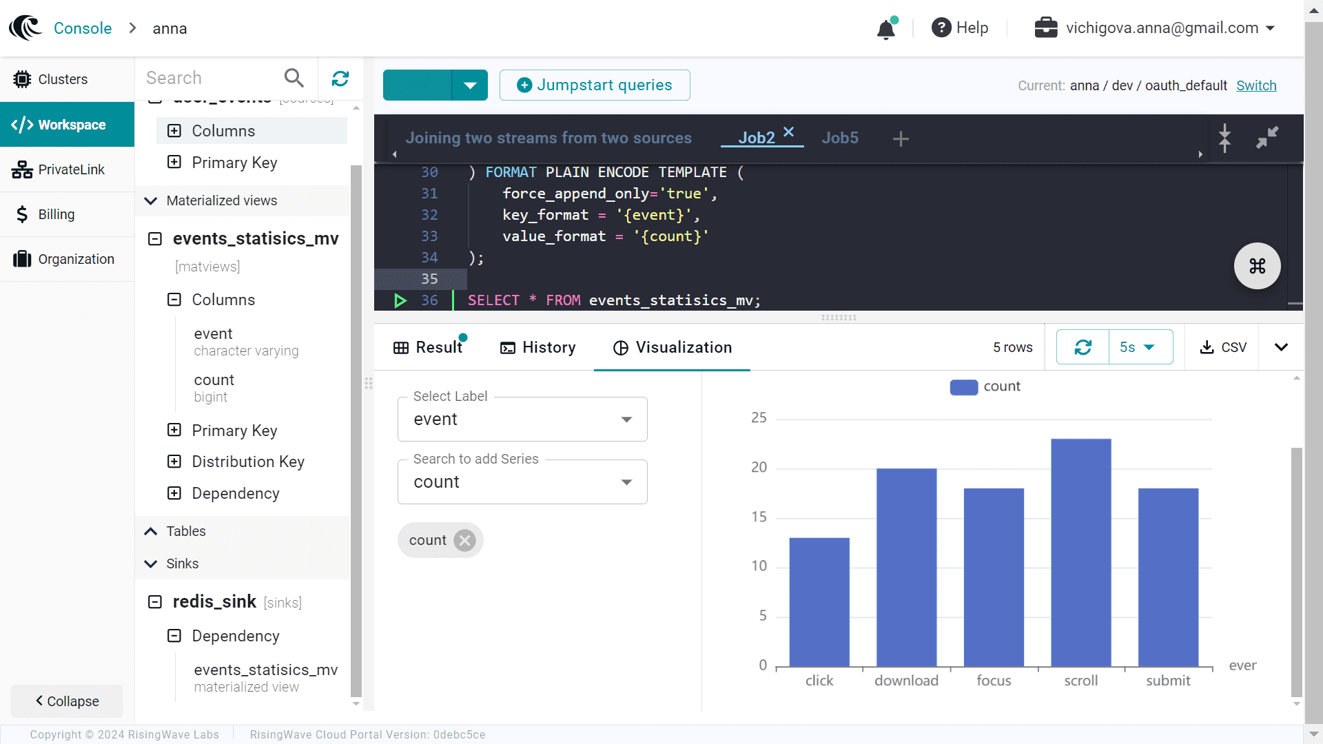Collapse the editor panel with the compress arrows icon

[1266, 138]
